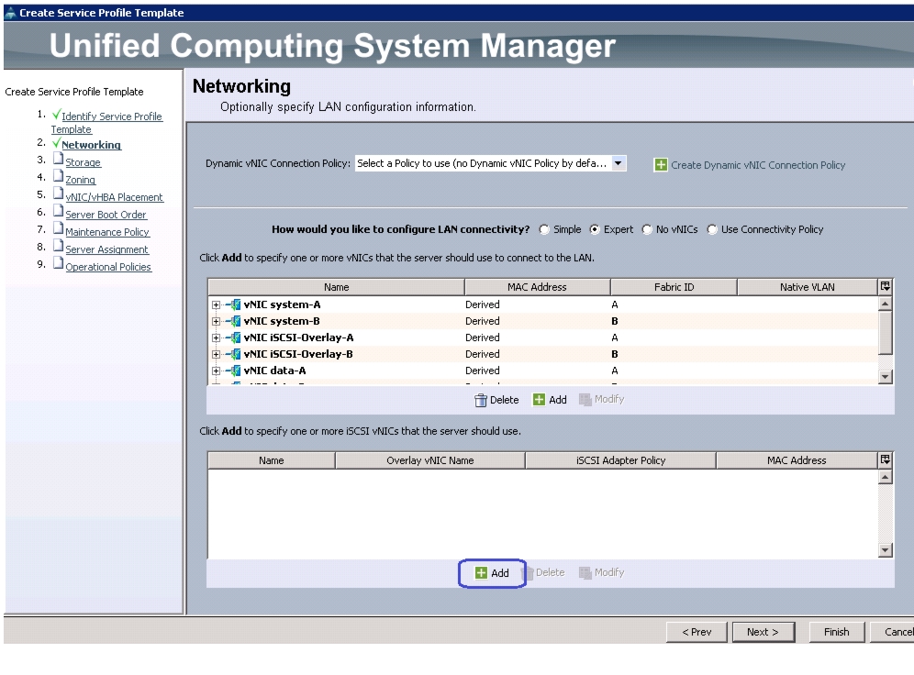This screenshot has width=914, height=675.
Task: Click the Create Service Profile Template title icon
Action: coord(10,13)
